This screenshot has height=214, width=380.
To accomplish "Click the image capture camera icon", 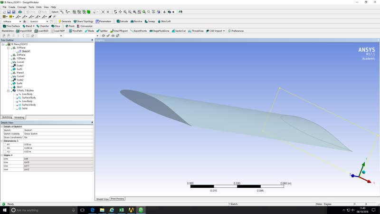I will click(x=20, y=12).
